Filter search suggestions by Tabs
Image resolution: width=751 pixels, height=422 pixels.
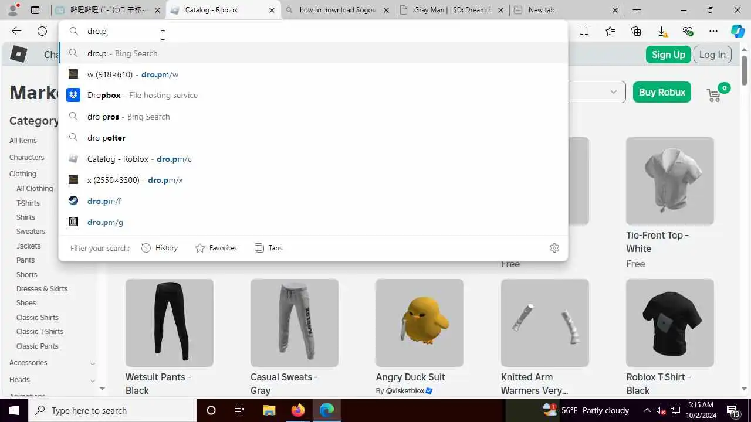[269, 248]
